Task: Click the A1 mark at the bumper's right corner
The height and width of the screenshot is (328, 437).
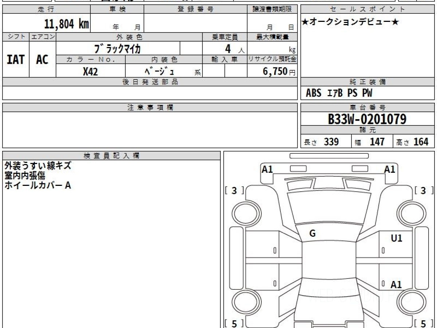Action: [390, 169]
